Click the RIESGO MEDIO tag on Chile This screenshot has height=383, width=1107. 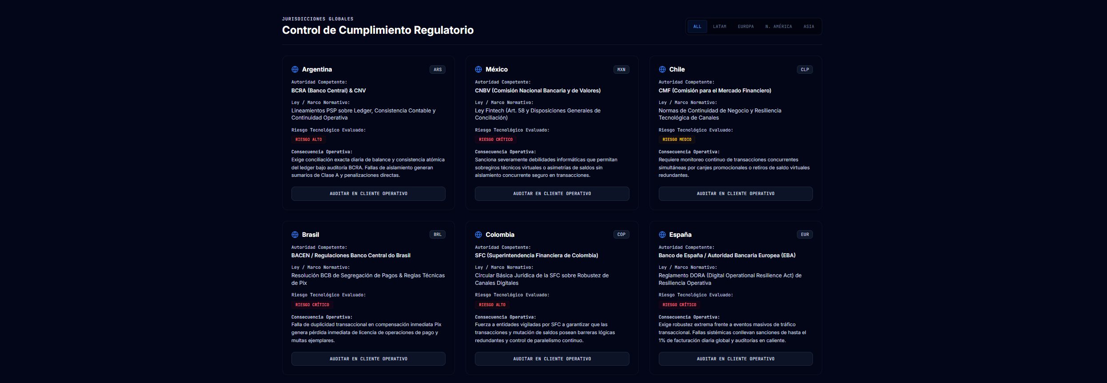[677, 140]
